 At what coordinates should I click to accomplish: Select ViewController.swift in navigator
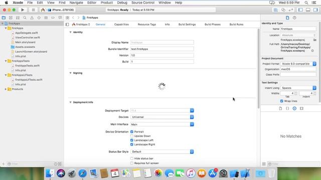click(28, 37)
